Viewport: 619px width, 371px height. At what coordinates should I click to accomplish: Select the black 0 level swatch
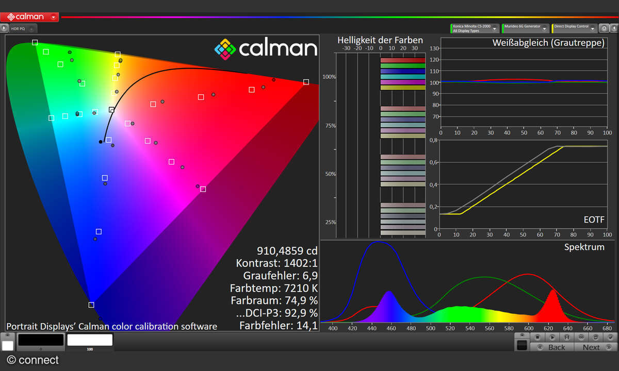tap(41, 341)
